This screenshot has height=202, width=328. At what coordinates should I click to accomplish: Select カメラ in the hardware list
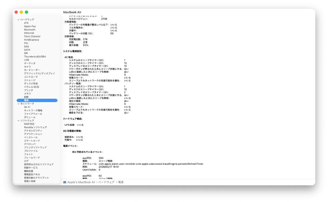(x=27, y=67)
